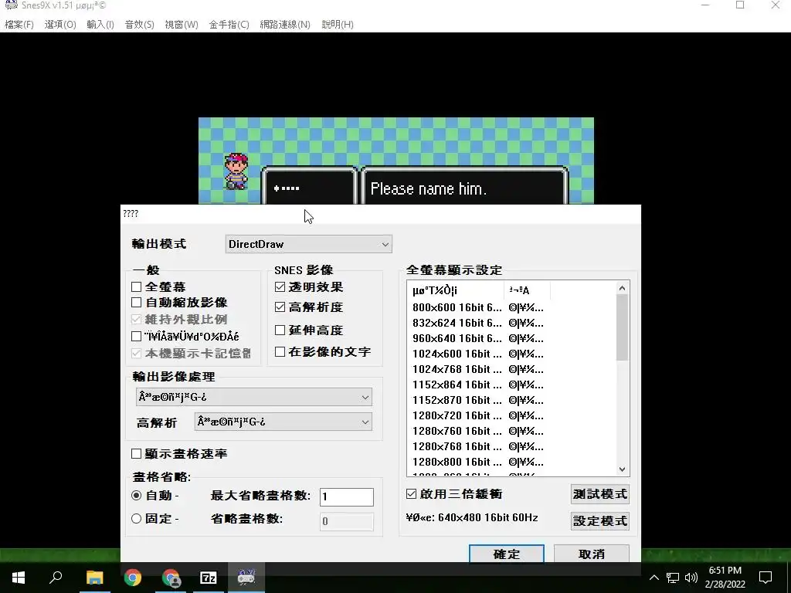Open 說明(H) help menu
The image size is (791, 593).
(338, 24)
